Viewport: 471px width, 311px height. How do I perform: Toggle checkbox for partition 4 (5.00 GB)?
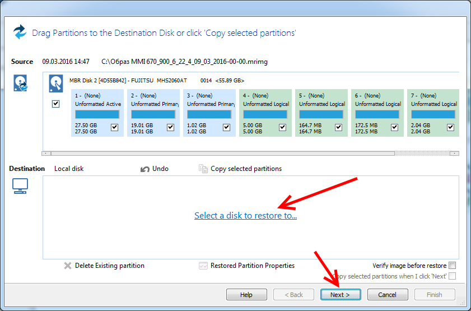(x=282, y=127)
